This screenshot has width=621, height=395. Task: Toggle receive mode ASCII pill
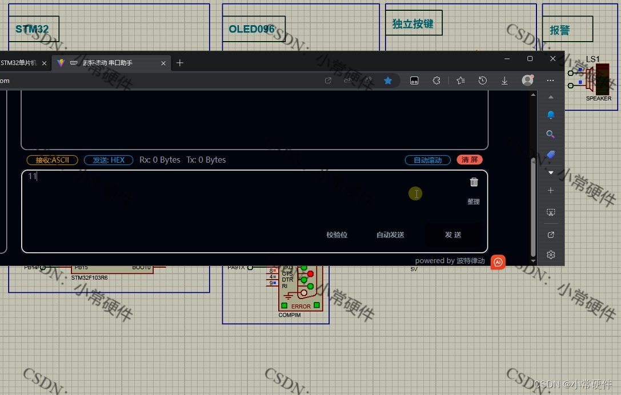click(x=53, y=160)
